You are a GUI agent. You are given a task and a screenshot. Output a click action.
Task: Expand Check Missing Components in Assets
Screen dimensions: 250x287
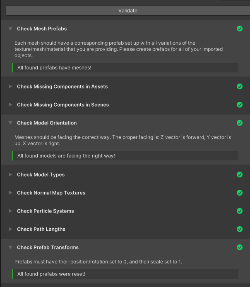tap(10, 86)
